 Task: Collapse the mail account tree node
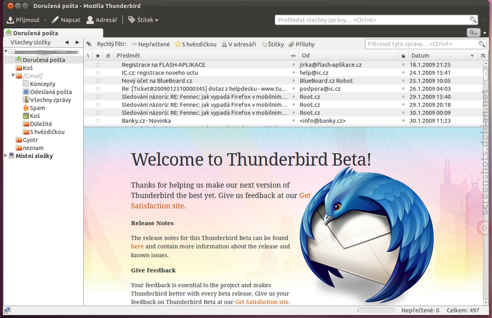click(6, 51)
